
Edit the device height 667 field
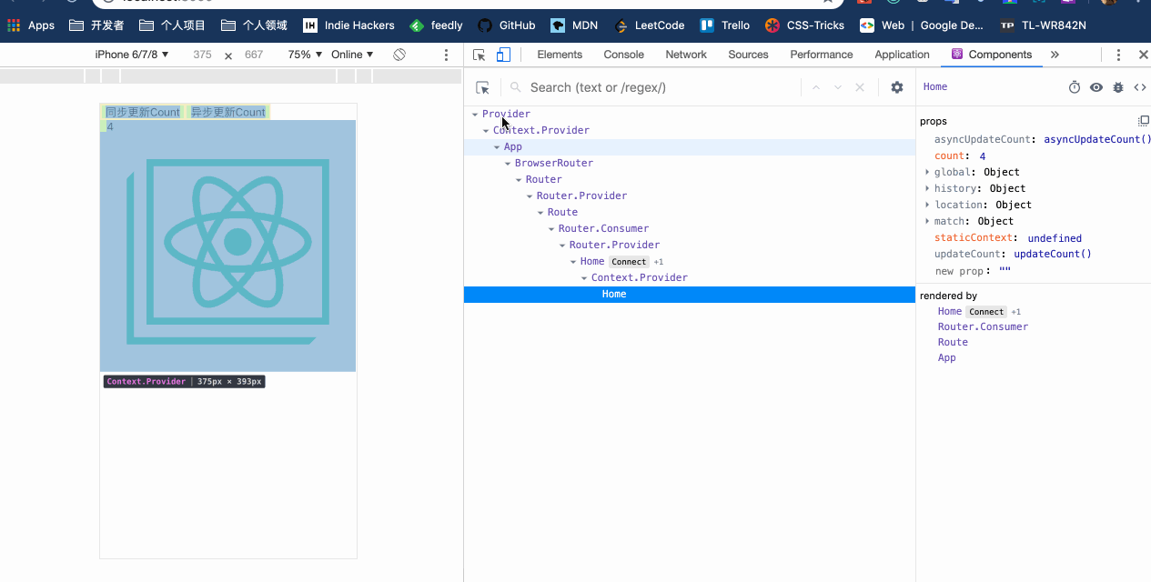pos(254,55)
